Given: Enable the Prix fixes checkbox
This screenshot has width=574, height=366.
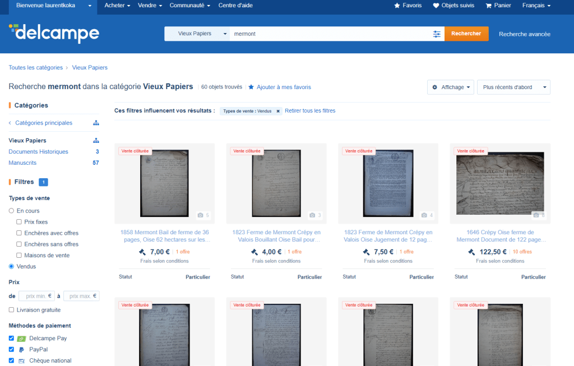Looking at the screenshot, I should 19,222.
